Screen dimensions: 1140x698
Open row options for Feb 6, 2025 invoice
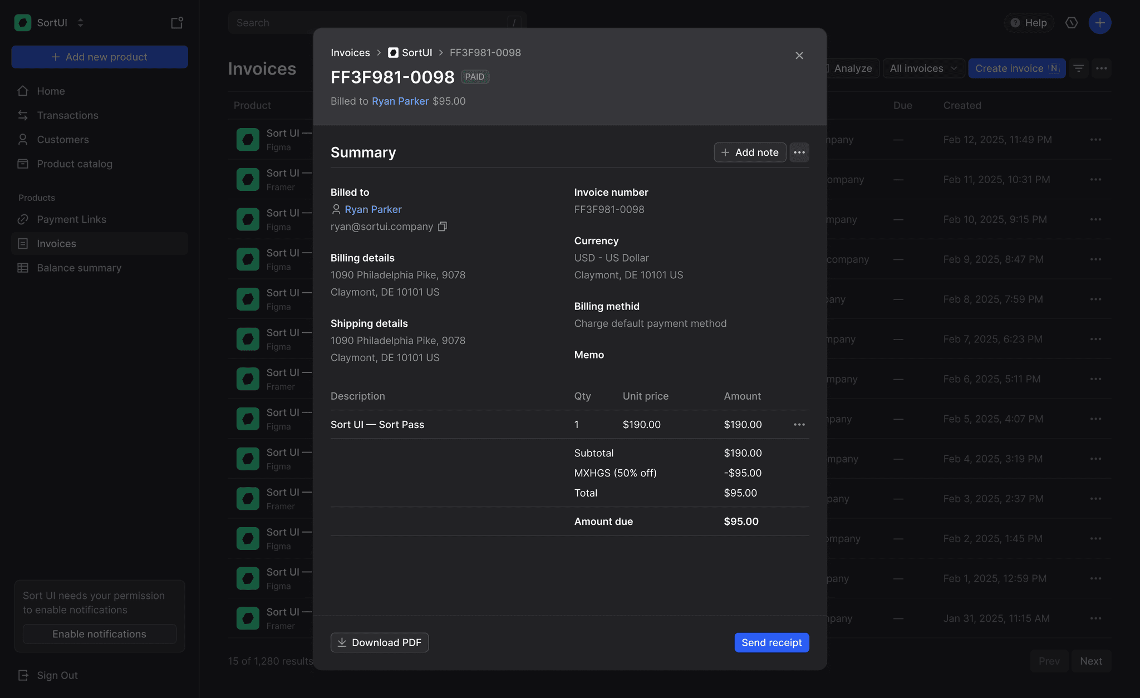coord(1096,379)
